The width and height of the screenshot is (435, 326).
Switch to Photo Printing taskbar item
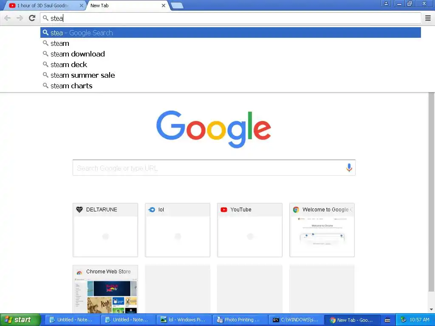[240, 320]
